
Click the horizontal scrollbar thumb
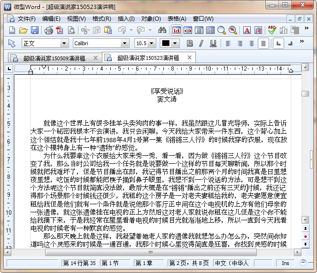(x=151, y=252)
